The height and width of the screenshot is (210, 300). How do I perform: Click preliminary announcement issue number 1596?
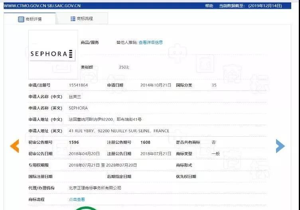pos(74,142)
